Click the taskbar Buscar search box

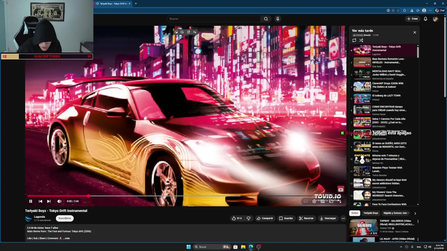tap(212, 247)
